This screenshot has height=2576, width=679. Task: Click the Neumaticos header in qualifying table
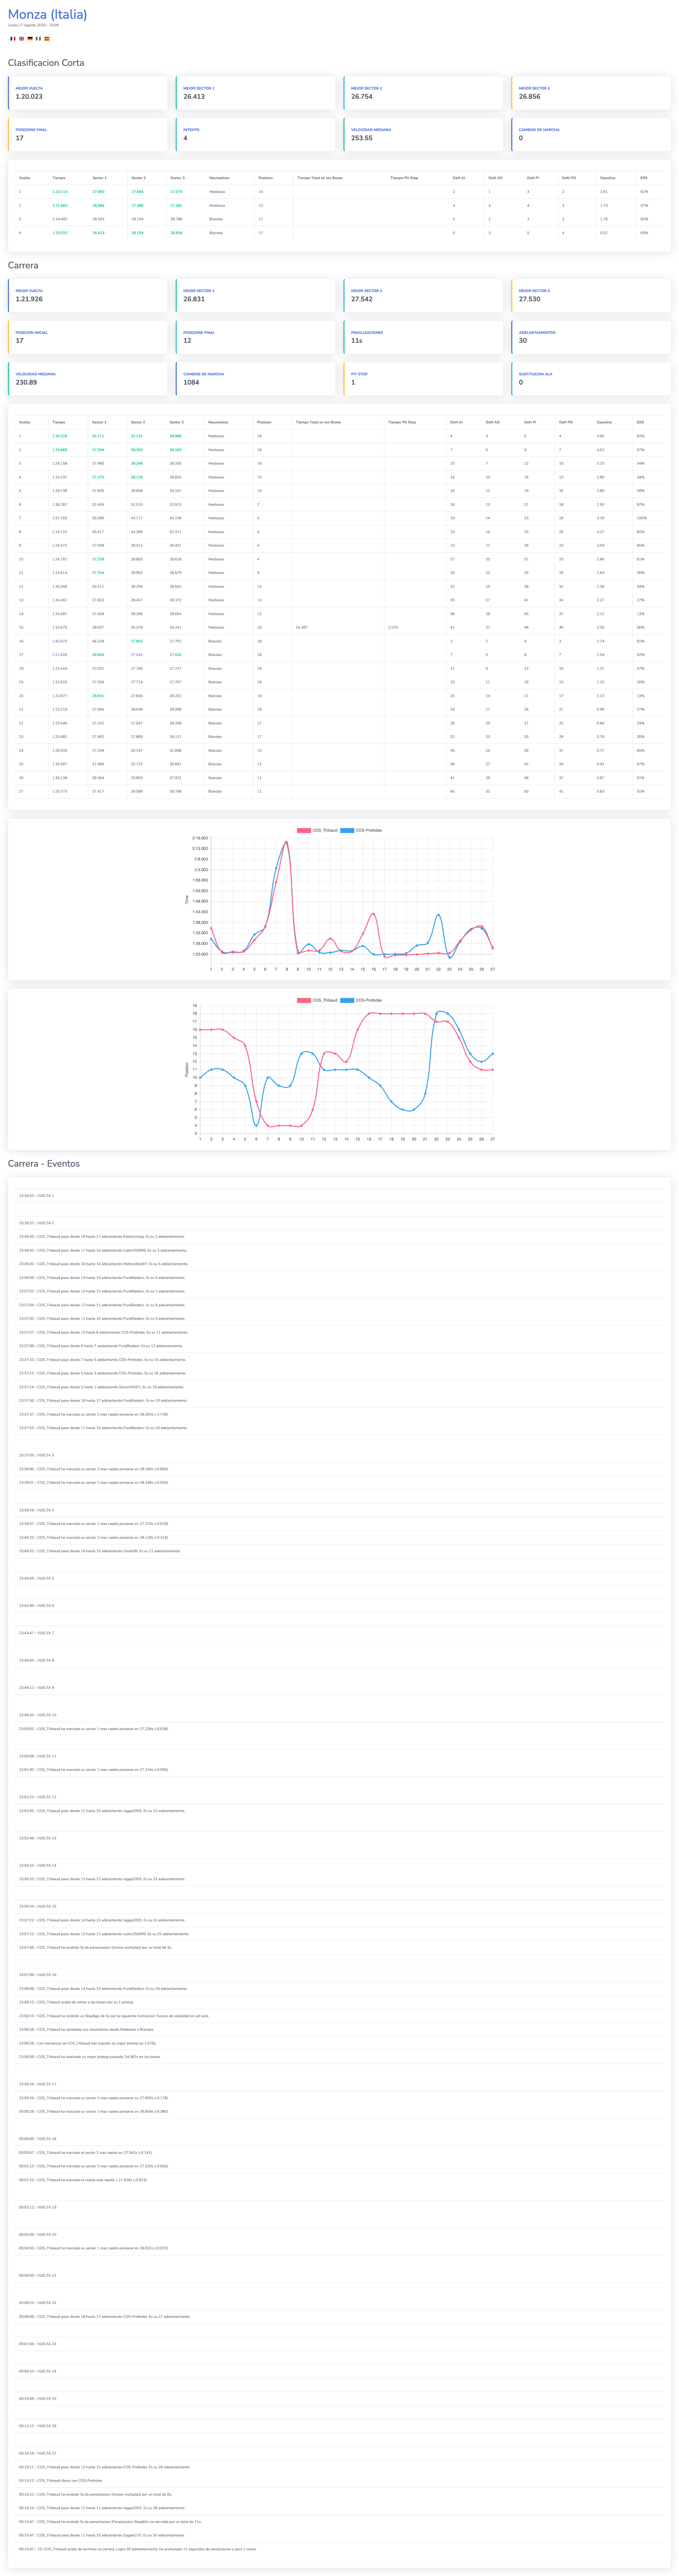pyautogui.click(x=220, y=178)
